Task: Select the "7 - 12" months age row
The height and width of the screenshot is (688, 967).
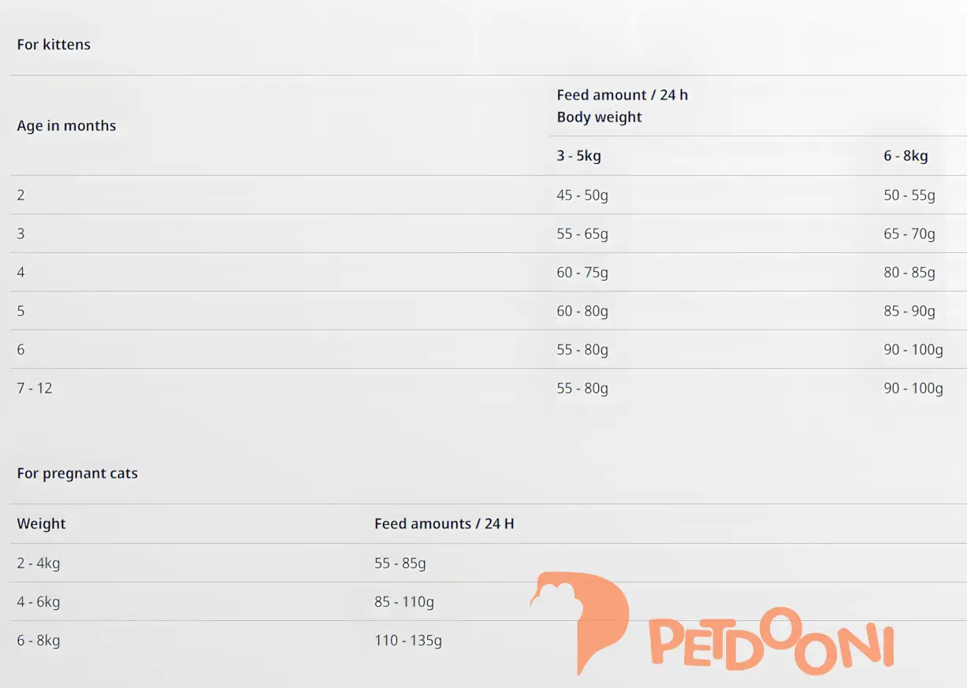Action: click(x=35, y=389)
